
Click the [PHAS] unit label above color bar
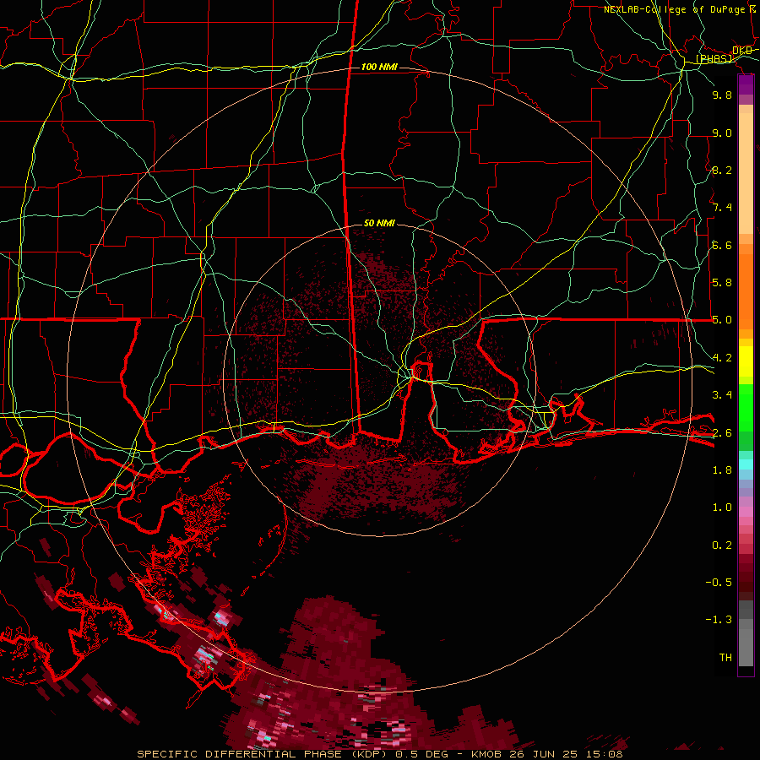pyautogui.click(x=714, y=58)
